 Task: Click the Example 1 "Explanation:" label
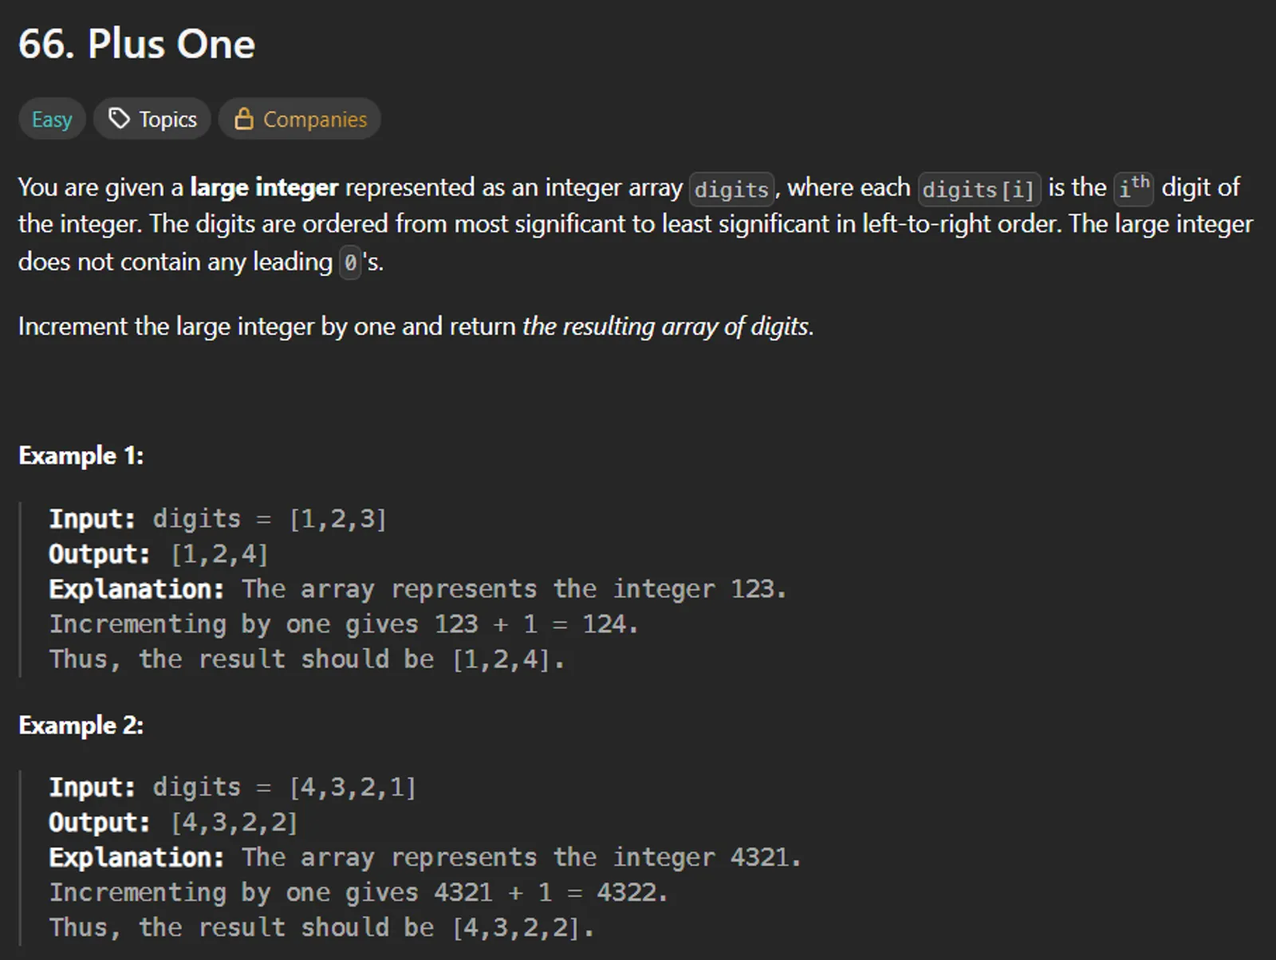(136, 589)
